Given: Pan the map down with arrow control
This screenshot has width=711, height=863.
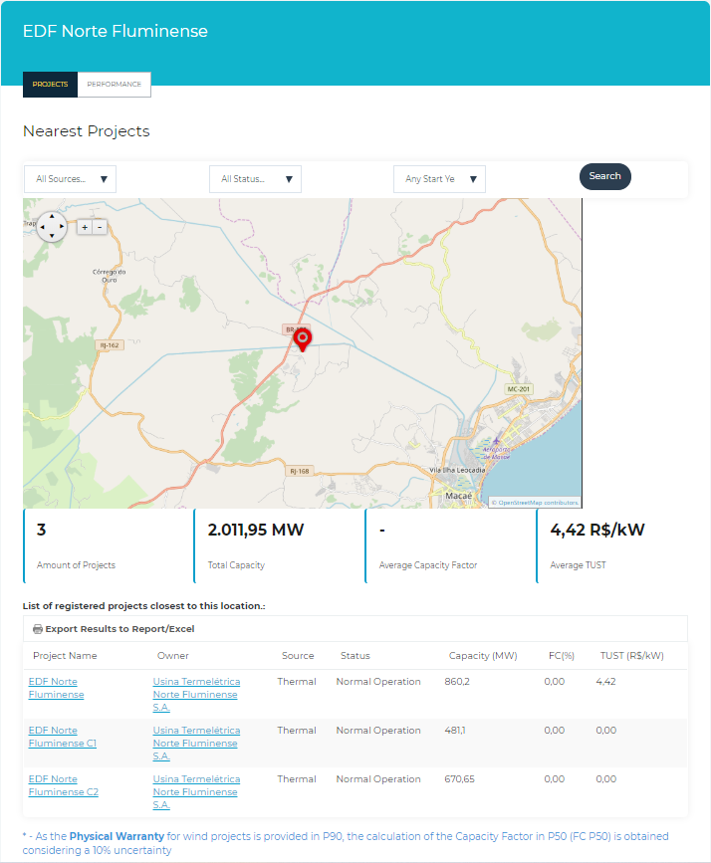Looking at the screenshot, I should 52,236.
